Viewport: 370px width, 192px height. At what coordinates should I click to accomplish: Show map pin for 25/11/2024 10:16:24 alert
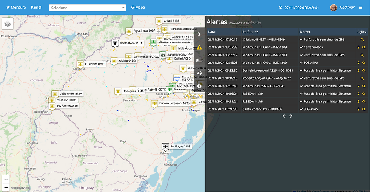coord(358,94)
